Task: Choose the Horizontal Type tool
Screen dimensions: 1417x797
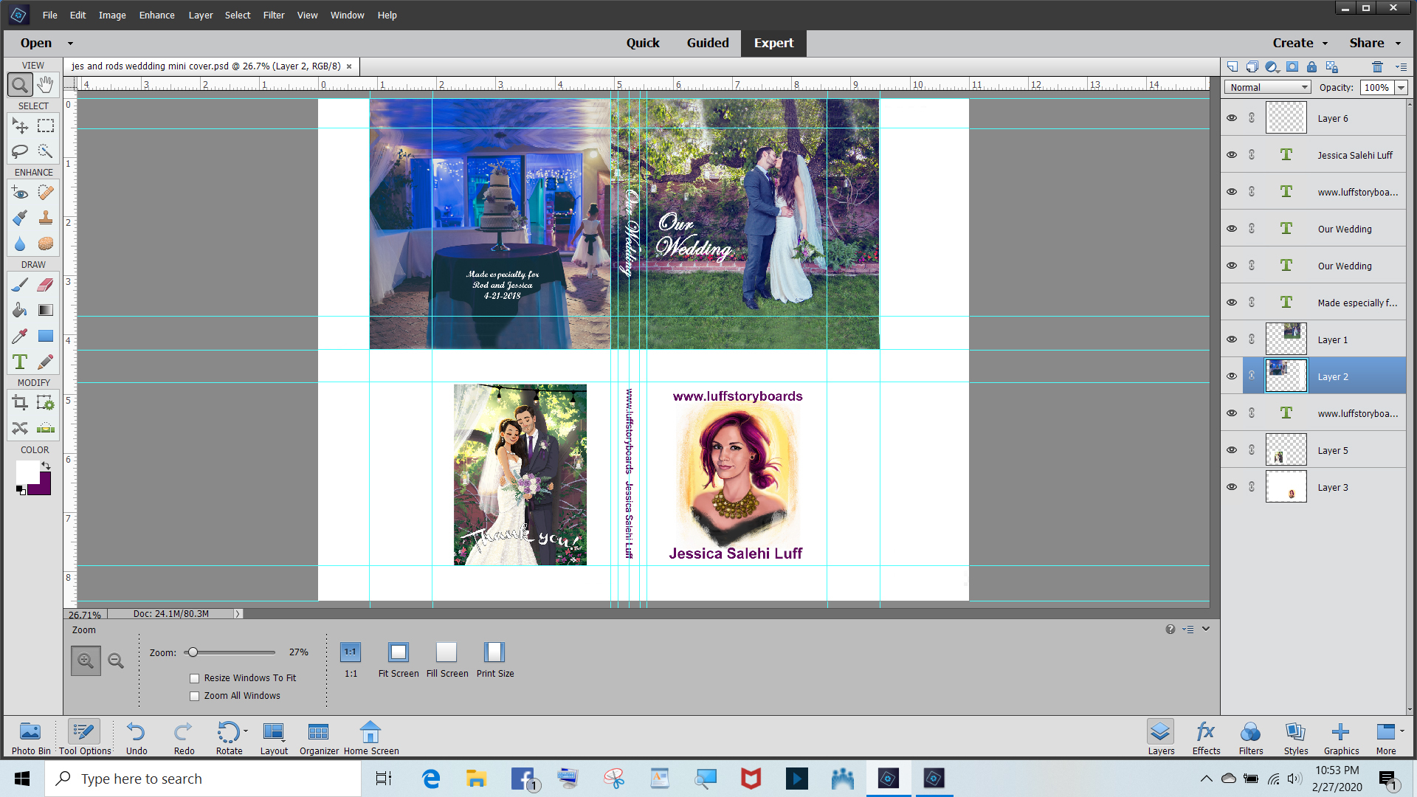Action: coord(20,362)
